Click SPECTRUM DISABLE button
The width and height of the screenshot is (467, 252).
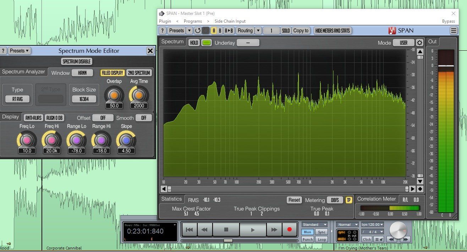tap(77, 61)
